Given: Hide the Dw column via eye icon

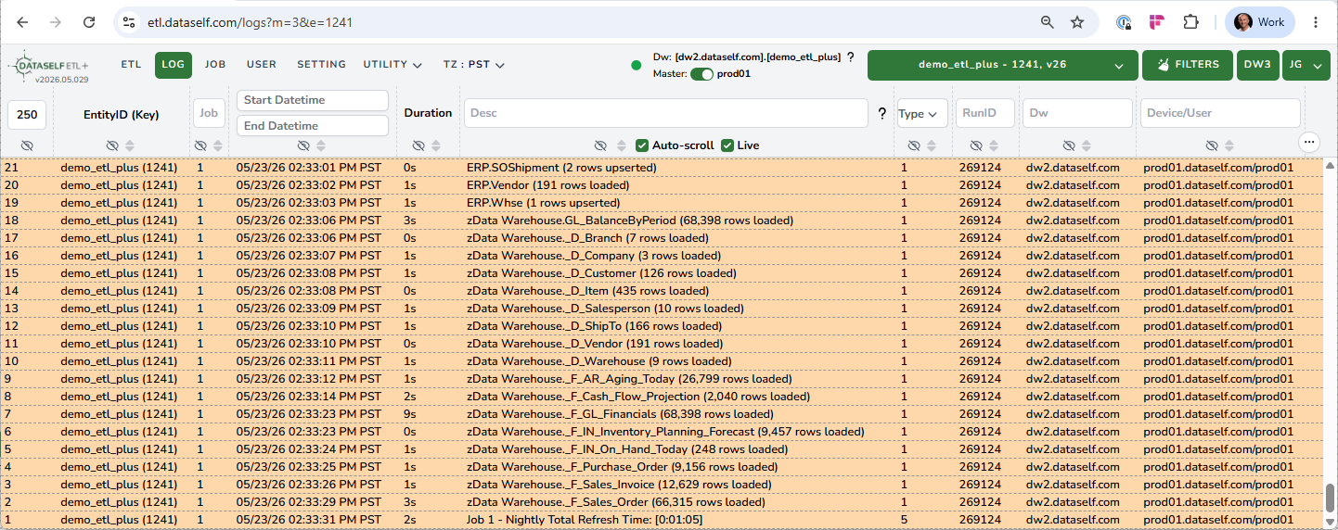Looking at the screenshot, I should click(x=1069, y=145).
